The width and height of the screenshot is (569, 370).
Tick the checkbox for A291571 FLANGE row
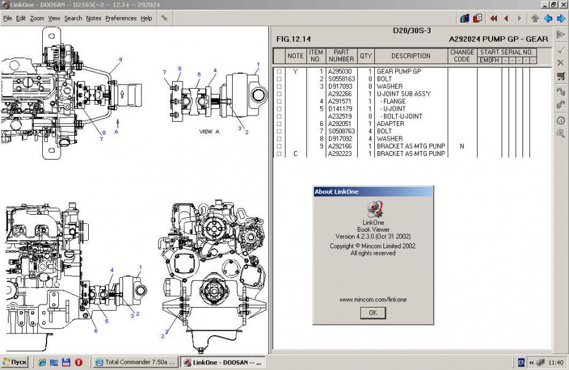click(x=279, y=102)
